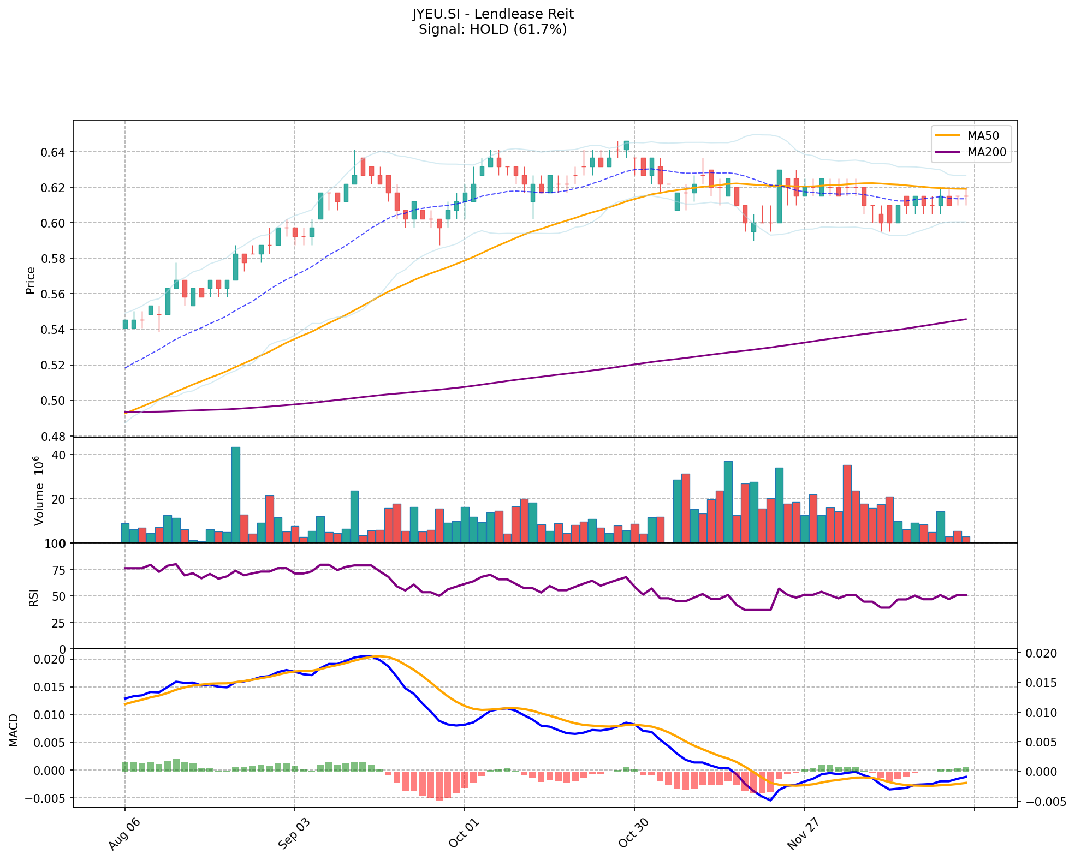Click the 40 tick on volume axis

[60, 455]
